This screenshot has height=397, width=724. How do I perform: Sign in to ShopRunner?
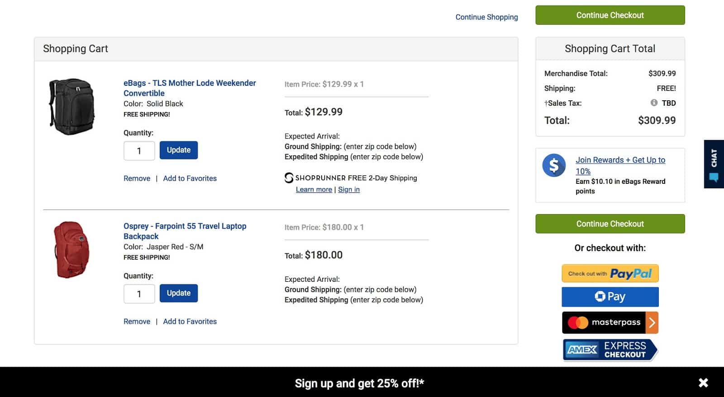(348, 189)
